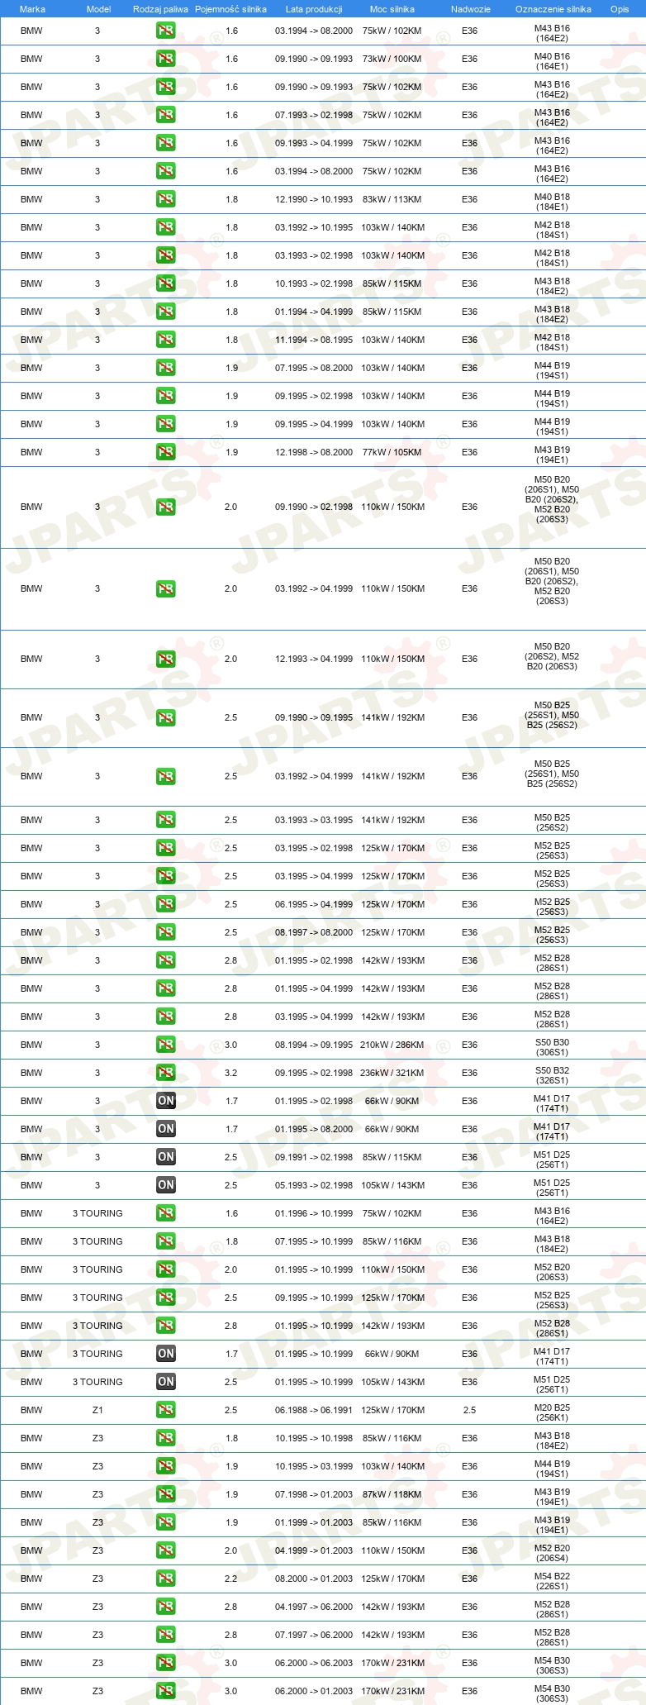The width and height of the screenshot is (646, 1705).
Task: Click the ON diesel icon in the 01.1995 -> 02.1998 1.7 row
Action: (165, 1101)
